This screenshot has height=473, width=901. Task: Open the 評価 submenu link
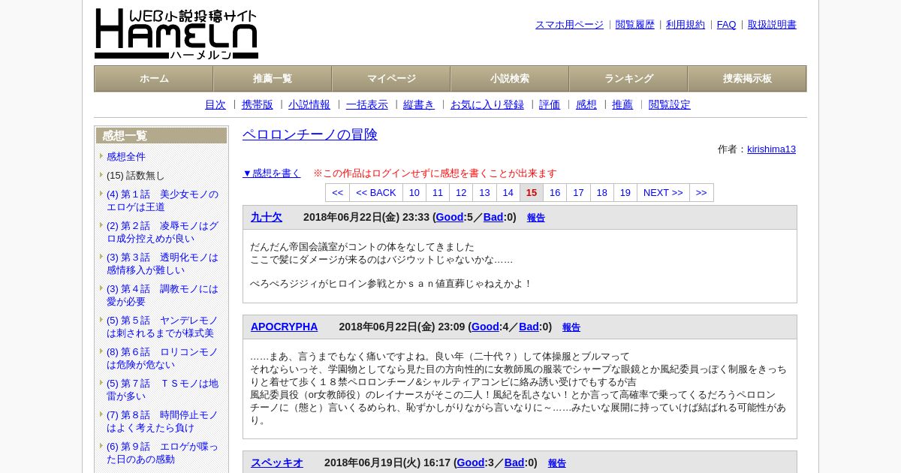(x=550, y=105)
